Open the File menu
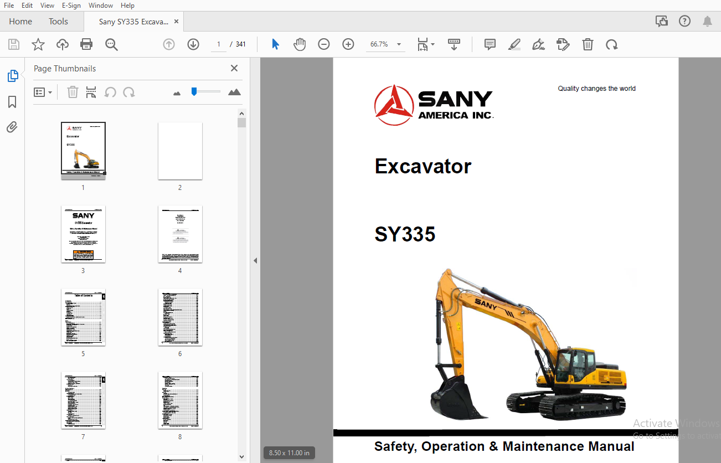721x463 pixels. pyautogui.click(x=9, y=5)
